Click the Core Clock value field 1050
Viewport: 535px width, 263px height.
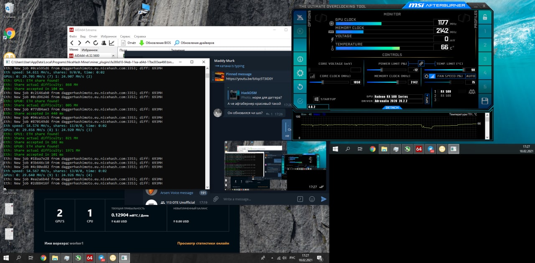[x=355, y=82]
